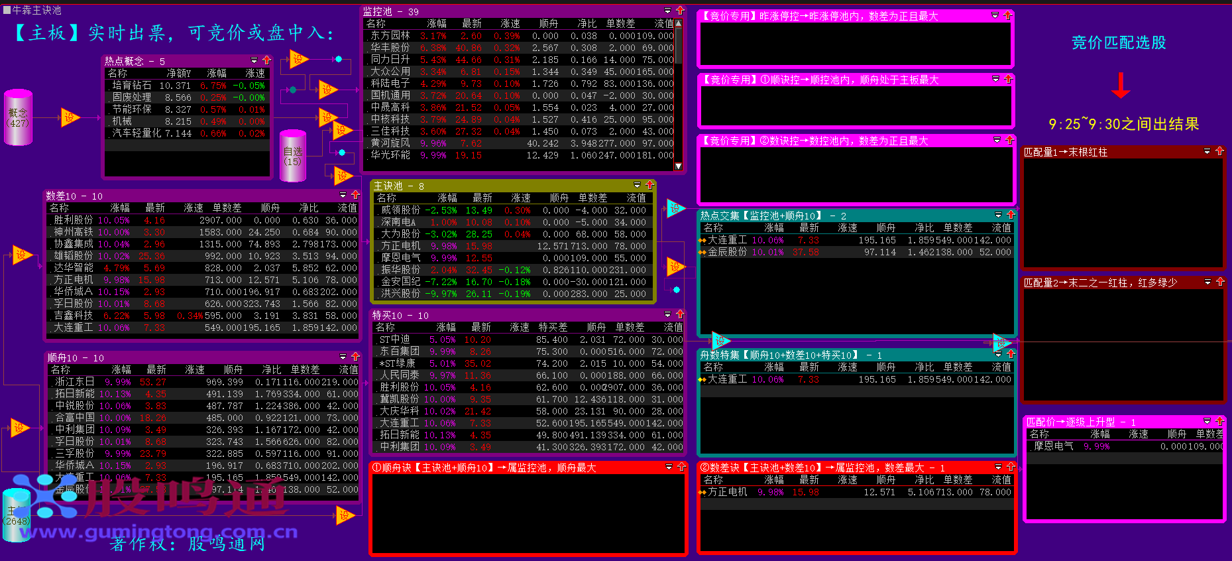Sort 监控池 by 涨幅 column header
1232x561 pixels.
436,24
